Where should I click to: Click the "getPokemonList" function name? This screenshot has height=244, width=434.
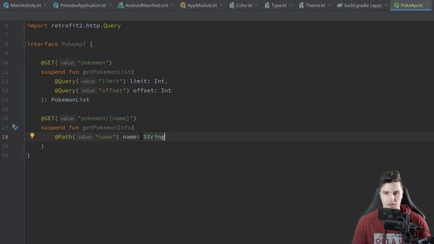(106, 72)
